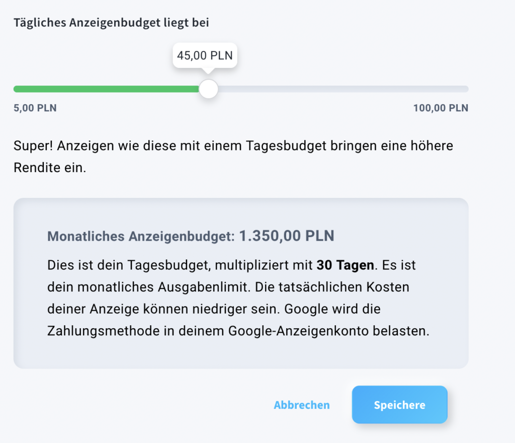Viewport: 515px width, 443px height.
Task: Click the bold 30 Tagen text
Action: 345,265
